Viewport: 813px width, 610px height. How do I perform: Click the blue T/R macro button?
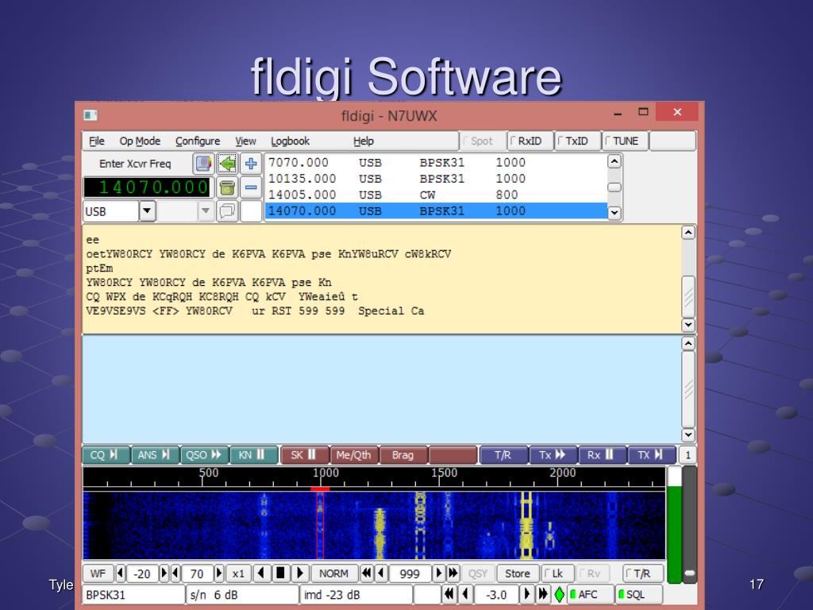[x=503, y=455]
